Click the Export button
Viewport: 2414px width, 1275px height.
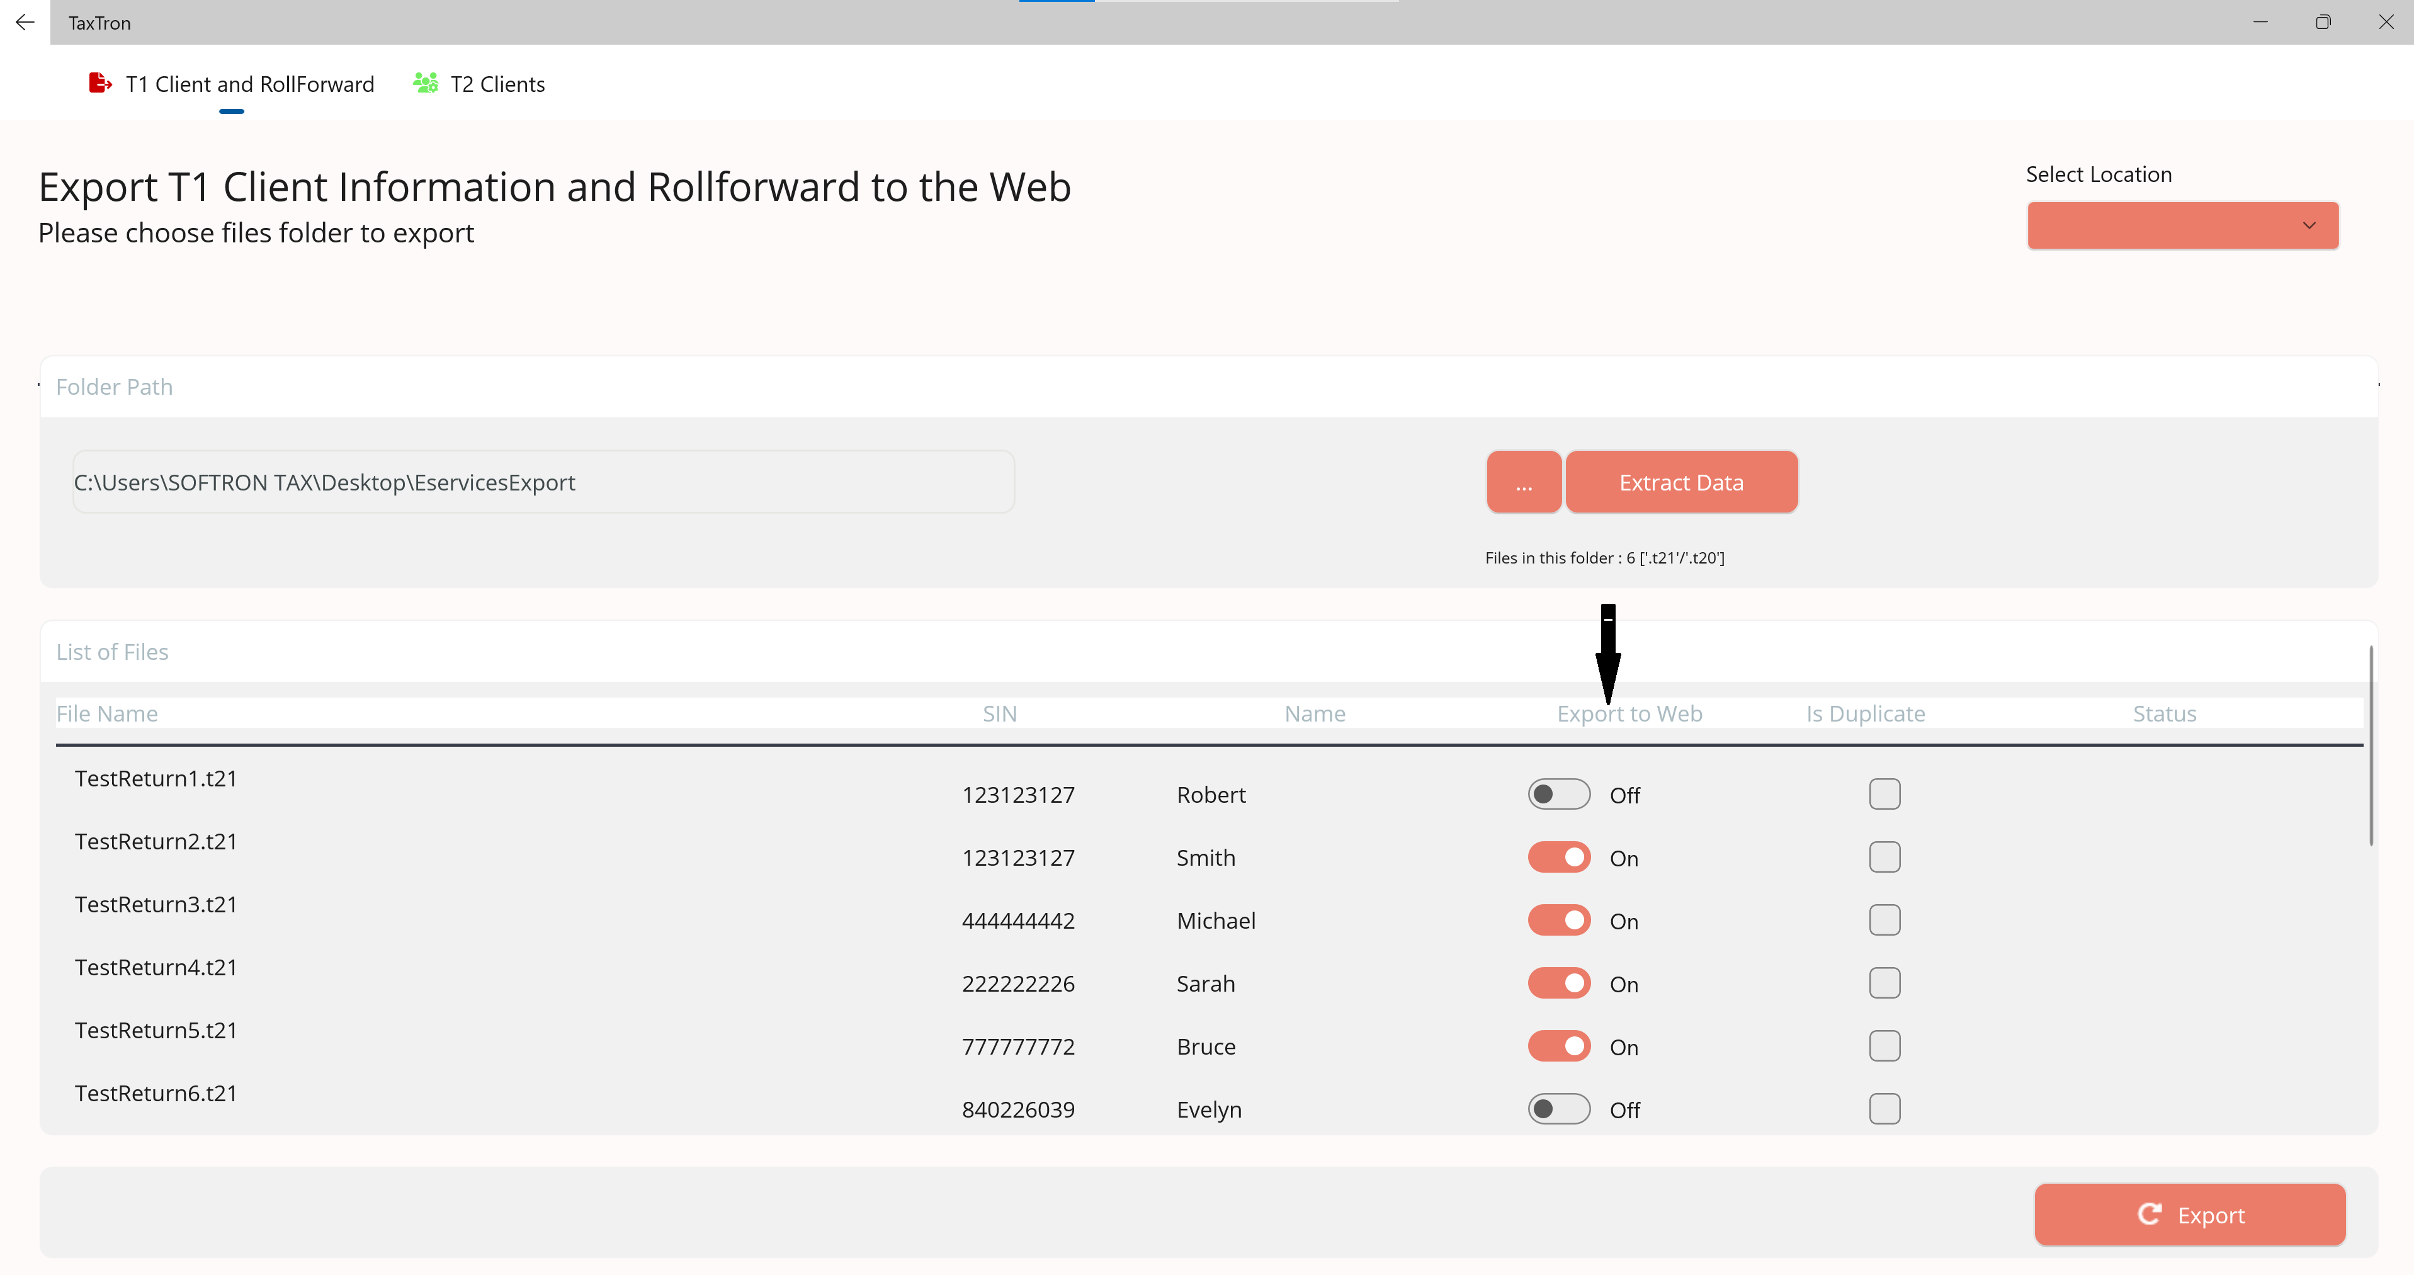(2190, 1215)
